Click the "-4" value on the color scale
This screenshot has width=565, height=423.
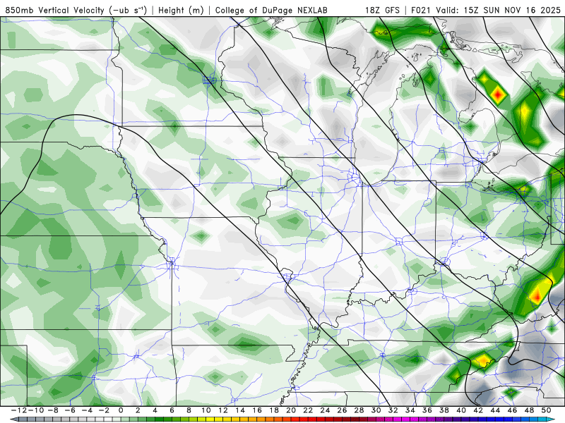coord(87,410)
